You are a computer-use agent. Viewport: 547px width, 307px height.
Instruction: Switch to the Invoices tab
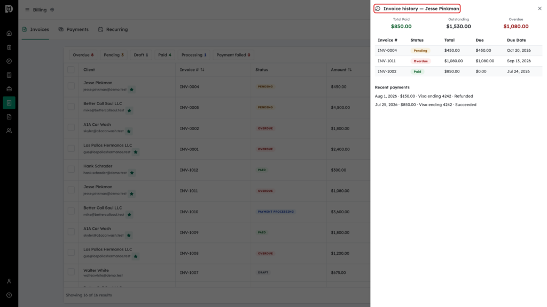tap(35, 30)
